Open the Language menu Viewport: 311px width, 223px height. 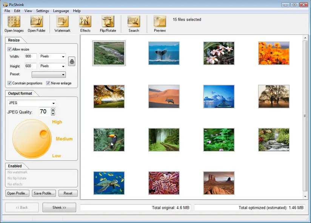pos(61,11)
